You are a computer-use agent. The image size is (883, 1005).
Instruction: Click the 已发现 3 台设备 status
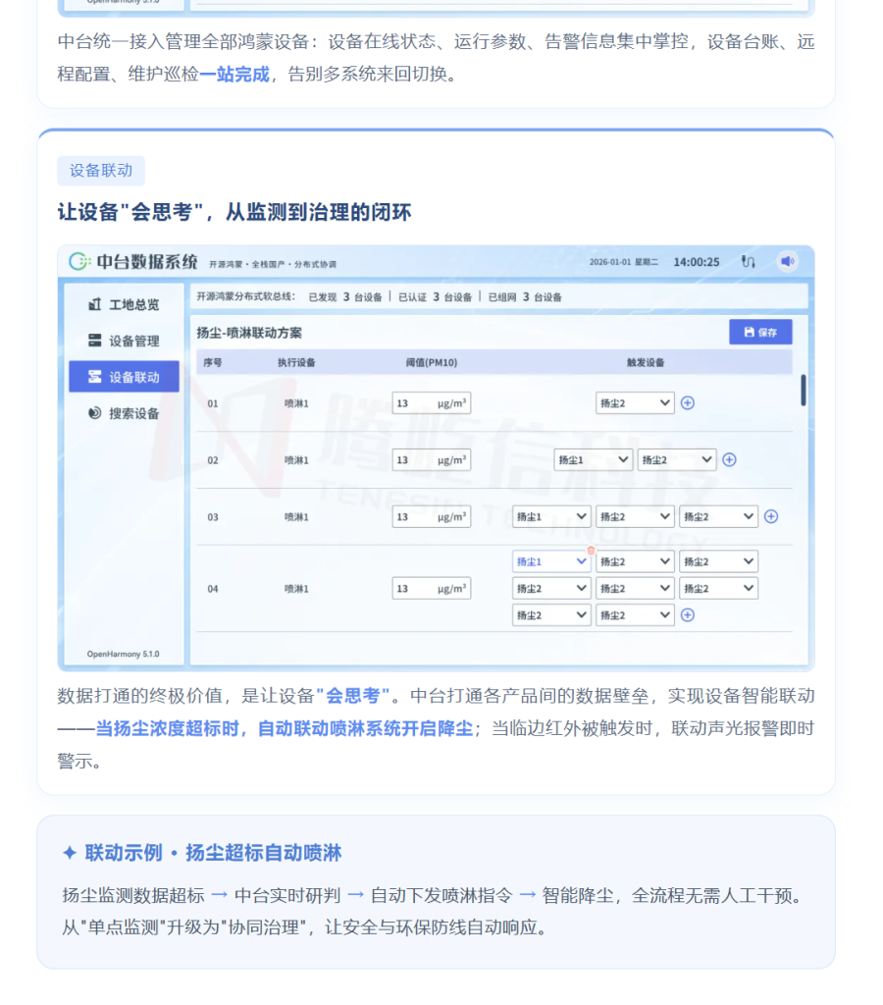(344, 297)
